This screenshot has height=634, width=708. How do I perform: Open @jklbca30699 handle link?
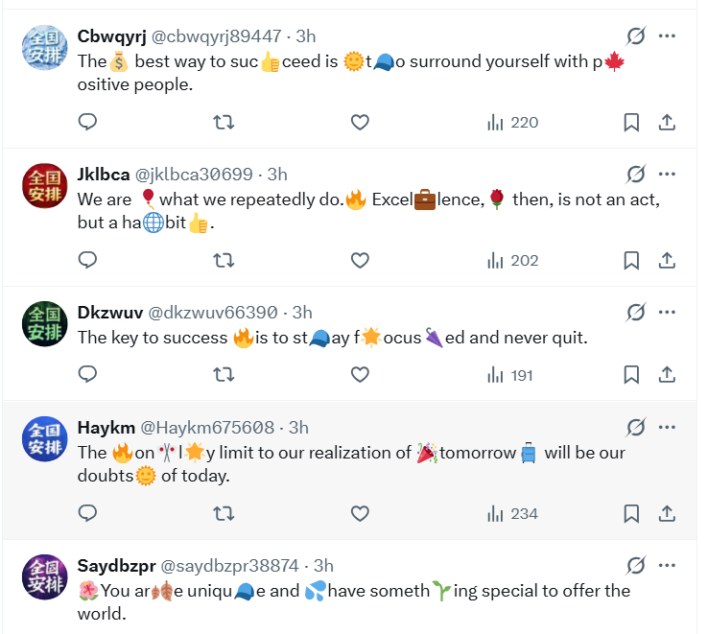pos(194,175)
